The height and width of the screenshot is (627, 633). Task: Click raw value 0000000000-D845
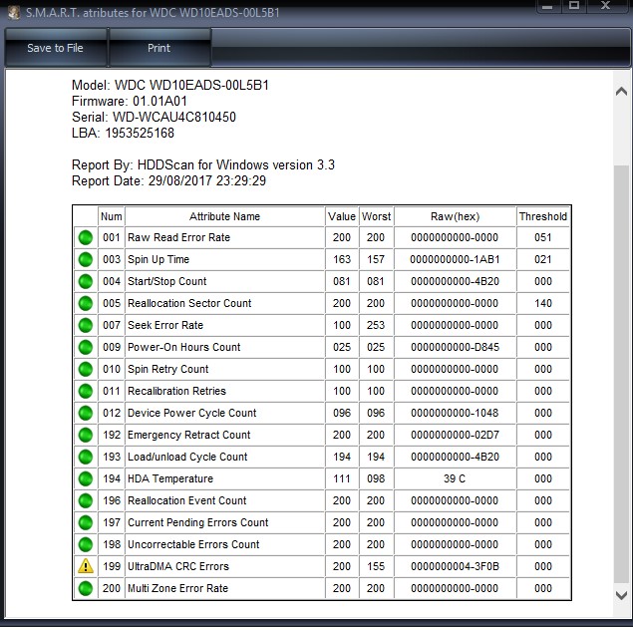pos(455,347)
